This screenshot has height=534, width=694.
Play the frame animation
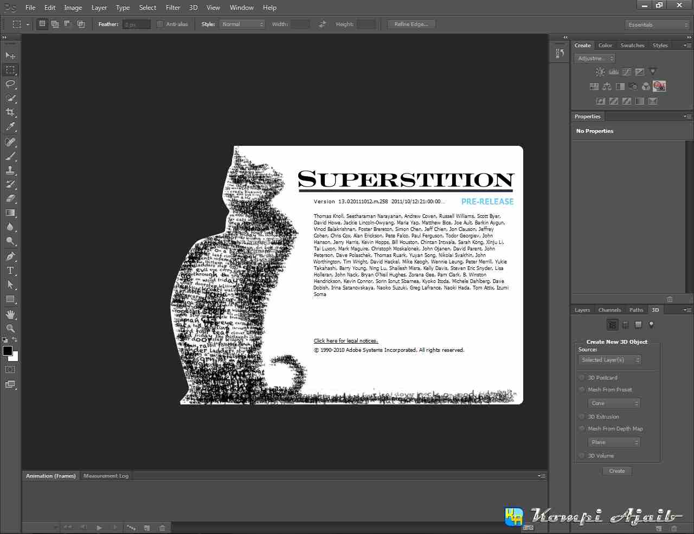coord(99,527)
